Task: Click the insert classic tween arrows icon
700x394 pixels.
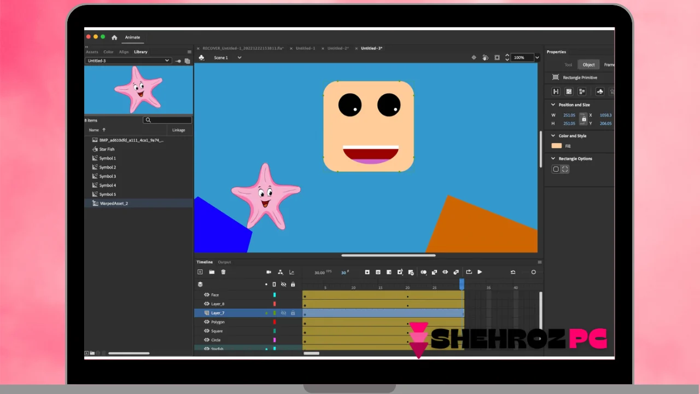Action: pos(445,272)
